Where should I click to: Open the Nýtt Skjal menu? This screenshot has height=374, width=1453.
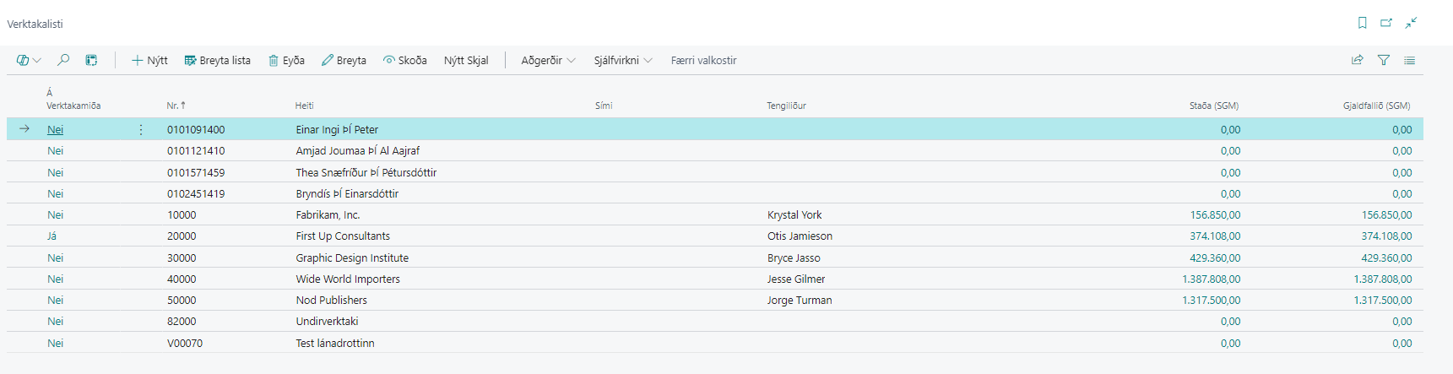point(466,60)
